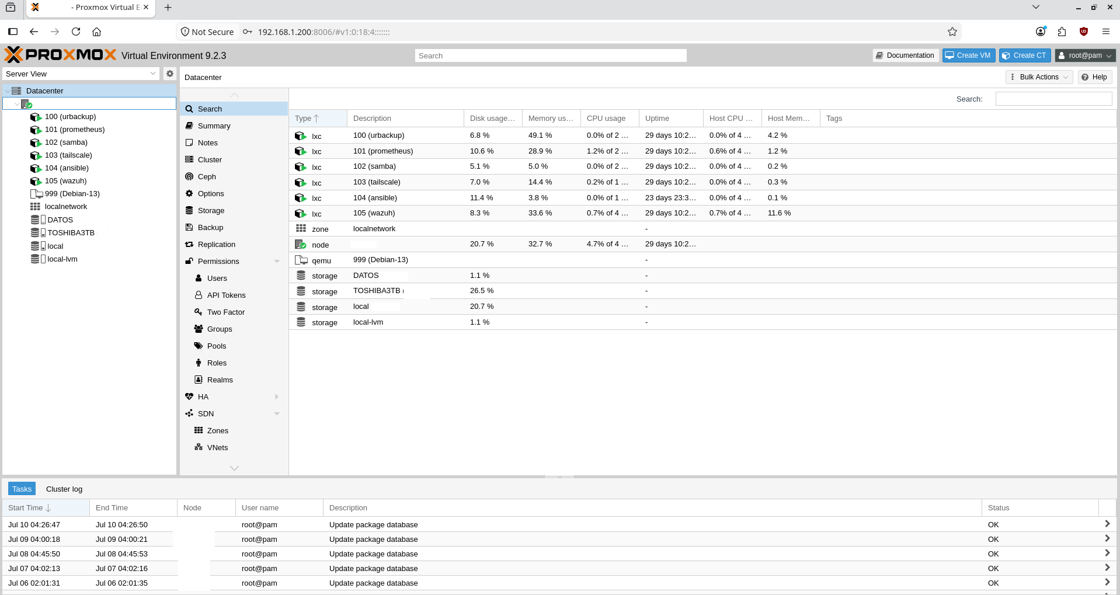Open the root@pam user dropdown

(1085, 55)
